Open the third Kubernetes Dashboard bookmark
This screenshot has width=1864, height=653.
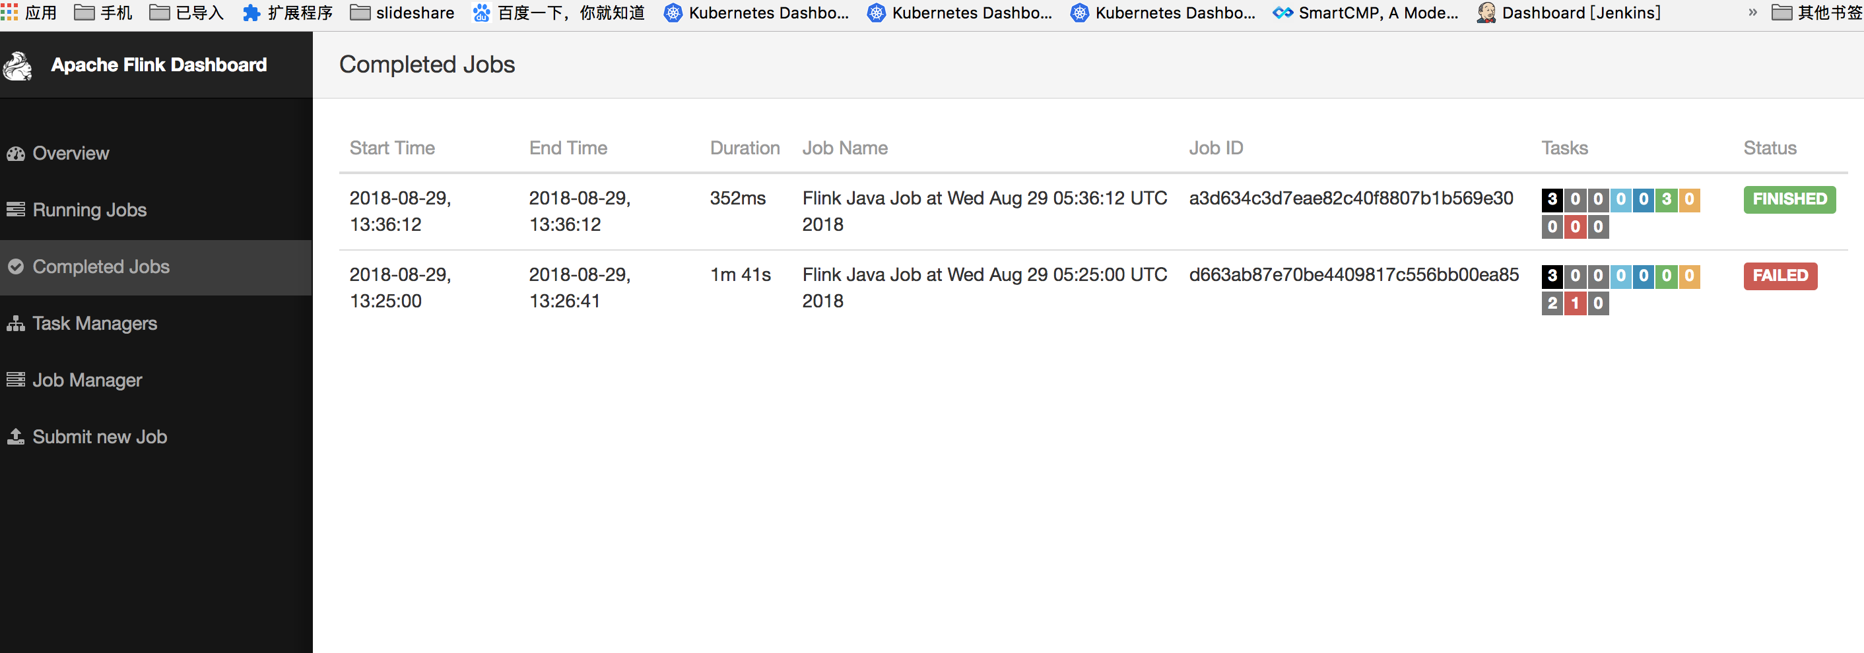pos(1163,13)
